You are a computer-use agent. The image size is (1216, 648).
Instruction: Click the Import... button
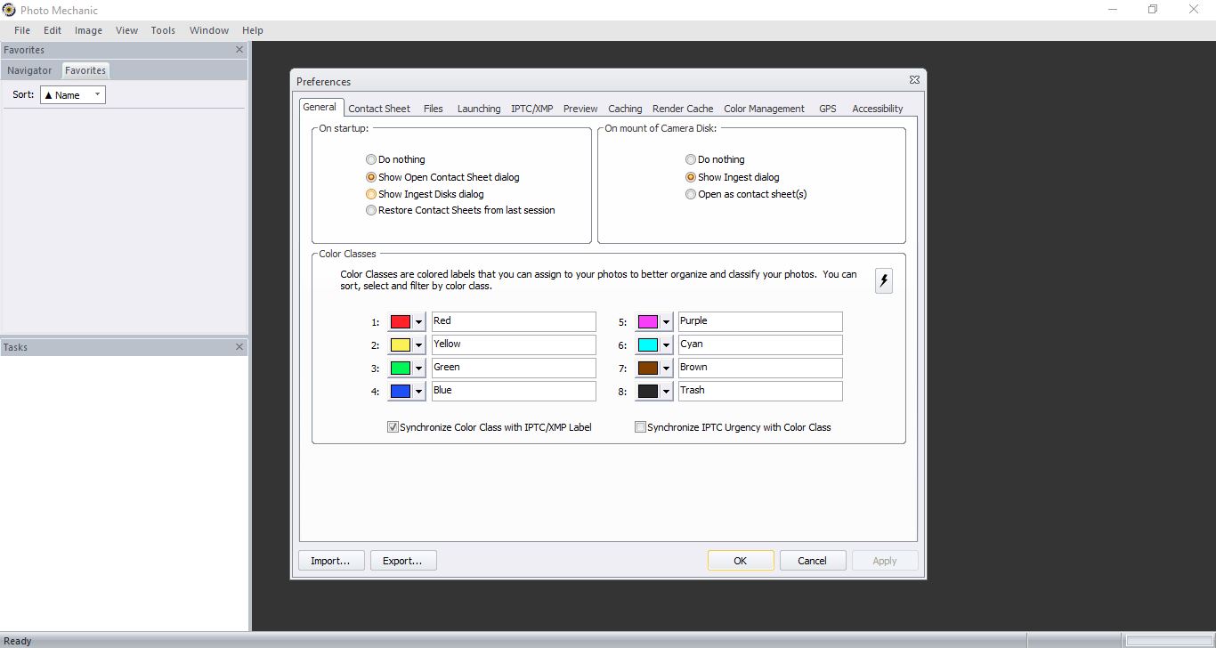click(330, 561)
